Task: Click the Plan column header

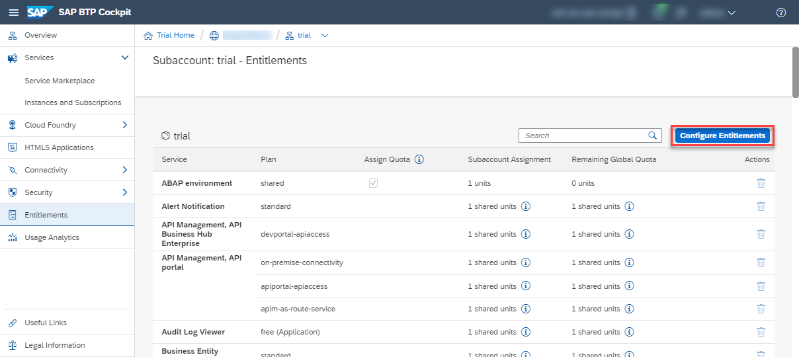Action: (x=269, y=159)
